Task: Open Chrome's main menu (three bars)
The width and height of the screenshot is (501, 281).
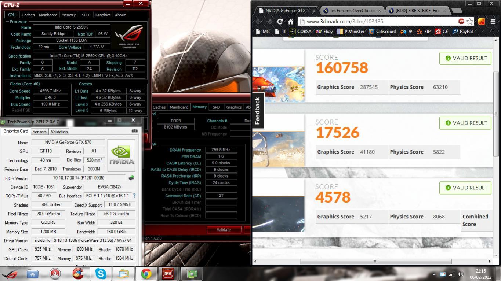Action: click(x=493, y=22)
